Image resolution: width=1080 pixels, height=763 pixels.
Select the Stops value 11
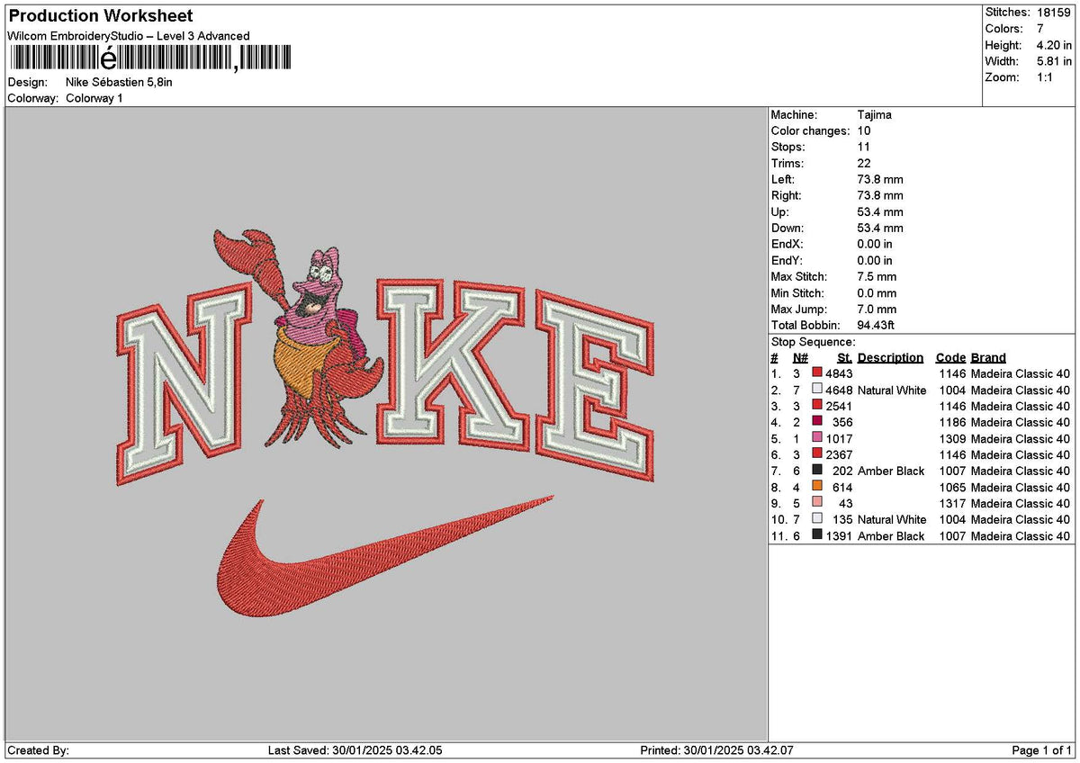tap(865, 148)
